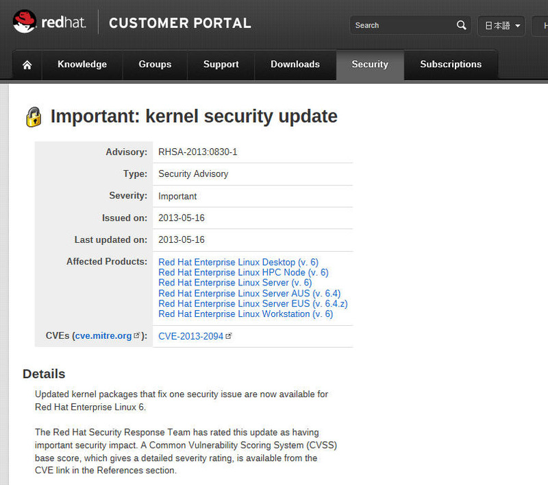548x485 pixels.
Task: Open Red Hat Enterprise Linux HPC Node link
Action: (x=243, y=272)
